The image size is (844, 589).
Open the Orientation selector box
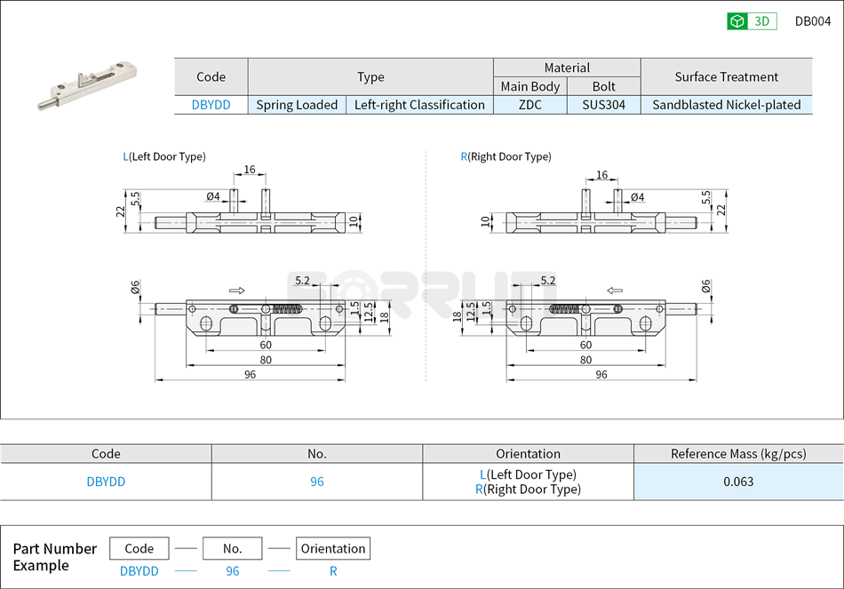[333, 548]
